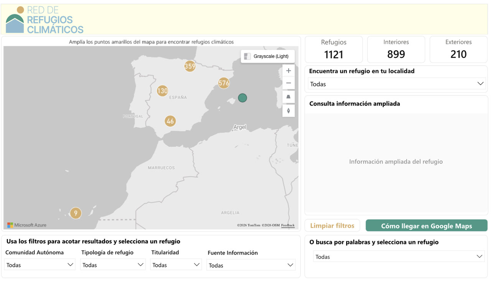Open the Grayscale (Light) map style picker
This screenshot has width=491, height=286.
point(268,56)
